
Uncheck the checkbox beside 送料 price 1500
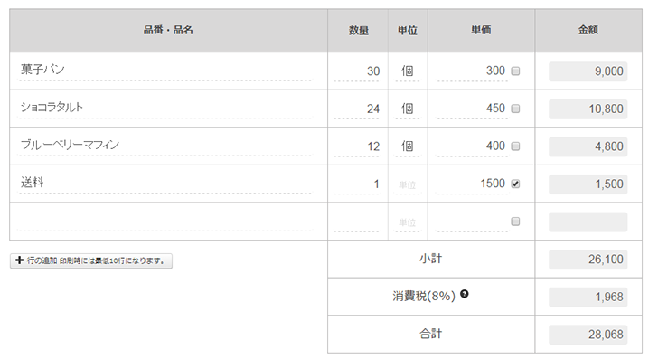click(515, 184)
